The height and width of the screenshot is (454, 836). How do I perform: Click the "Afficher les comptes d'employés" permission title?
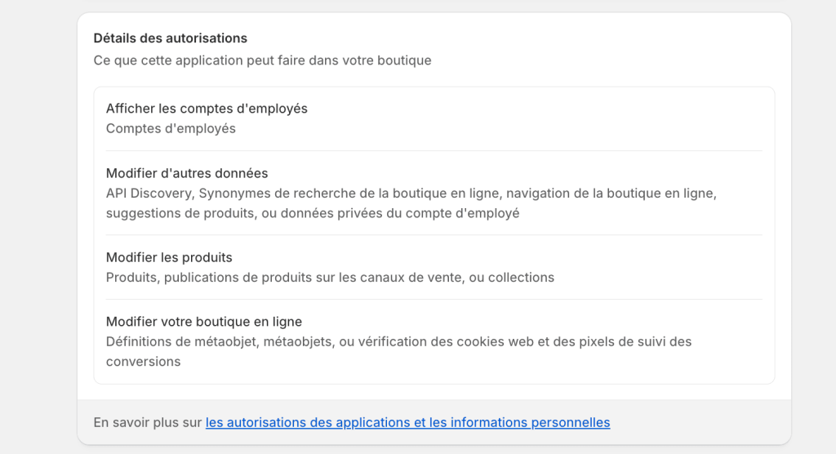(207, 109)
